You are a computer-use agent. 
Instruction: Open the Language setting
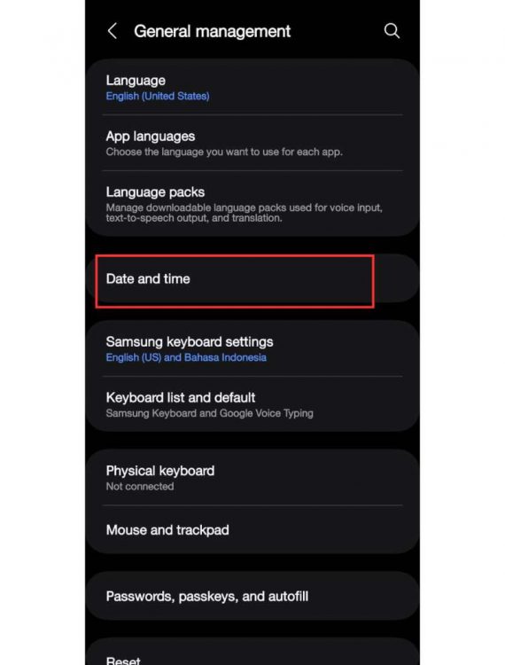tap(252, 88)
